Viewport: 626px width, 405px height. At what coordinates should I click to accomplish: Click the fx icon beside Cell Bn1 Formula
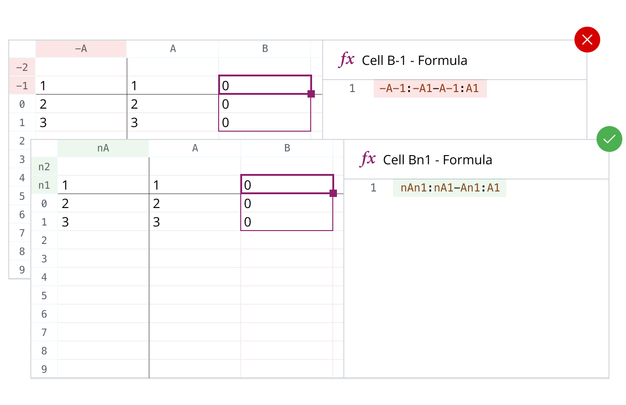click(x=368, y=159)
